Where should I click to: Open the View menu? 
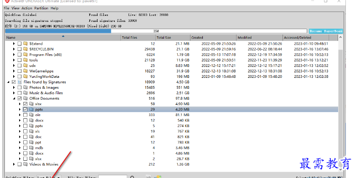click(15, 8)
